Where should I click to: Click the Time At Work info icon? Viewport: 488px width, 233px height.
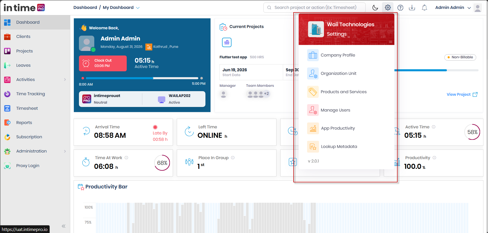[x=126, y=158]
